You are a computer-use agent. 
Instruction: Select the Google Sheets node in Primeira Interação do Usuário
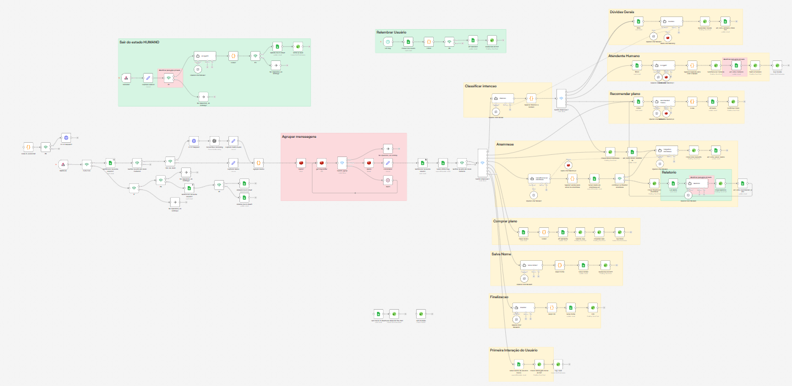518,364
